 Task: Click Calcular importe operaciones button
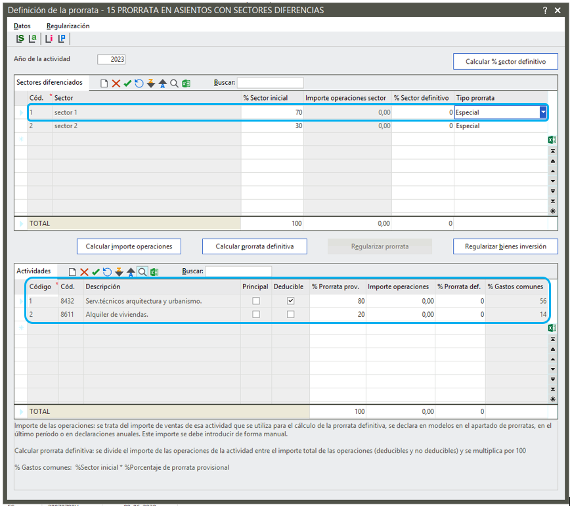129,246
